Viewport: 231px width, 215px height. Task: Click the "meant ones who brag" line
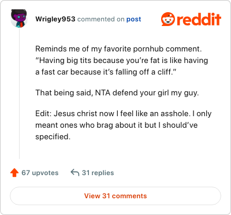[117, 125]
